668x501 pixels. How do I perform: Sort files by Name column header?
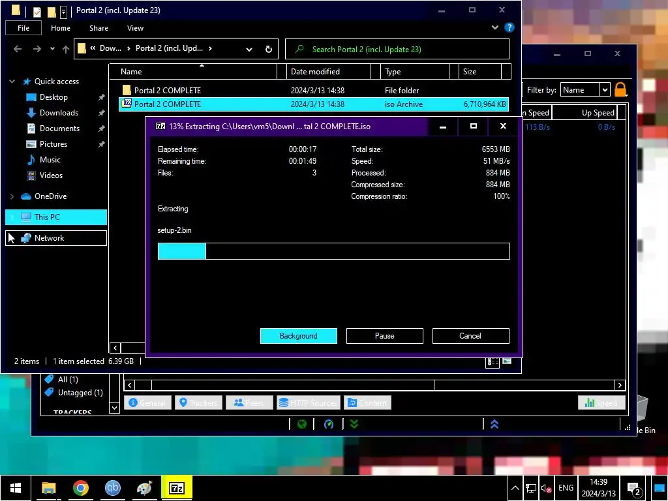[x=193, y=72]
